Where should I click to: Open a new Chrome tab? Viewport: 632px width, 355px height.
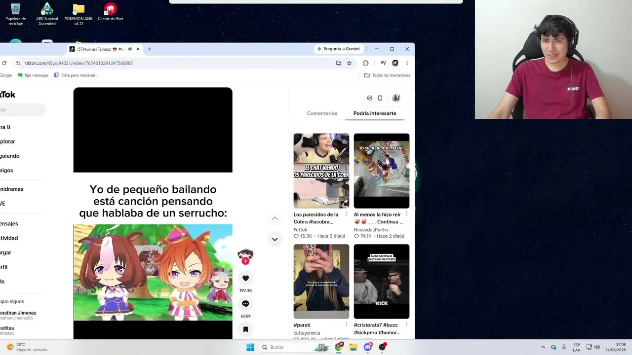coord(150,49)
